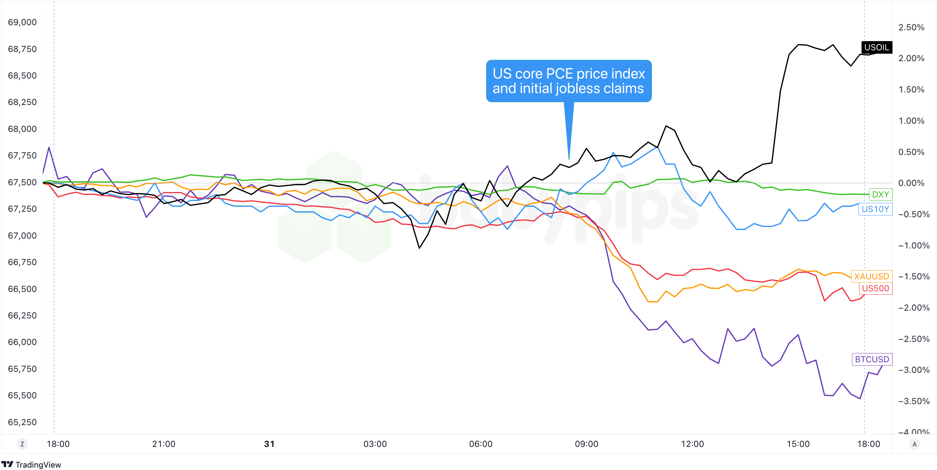Click the TradingView text link
This screenshot has height=470, width=937.
tap(38, 465)
